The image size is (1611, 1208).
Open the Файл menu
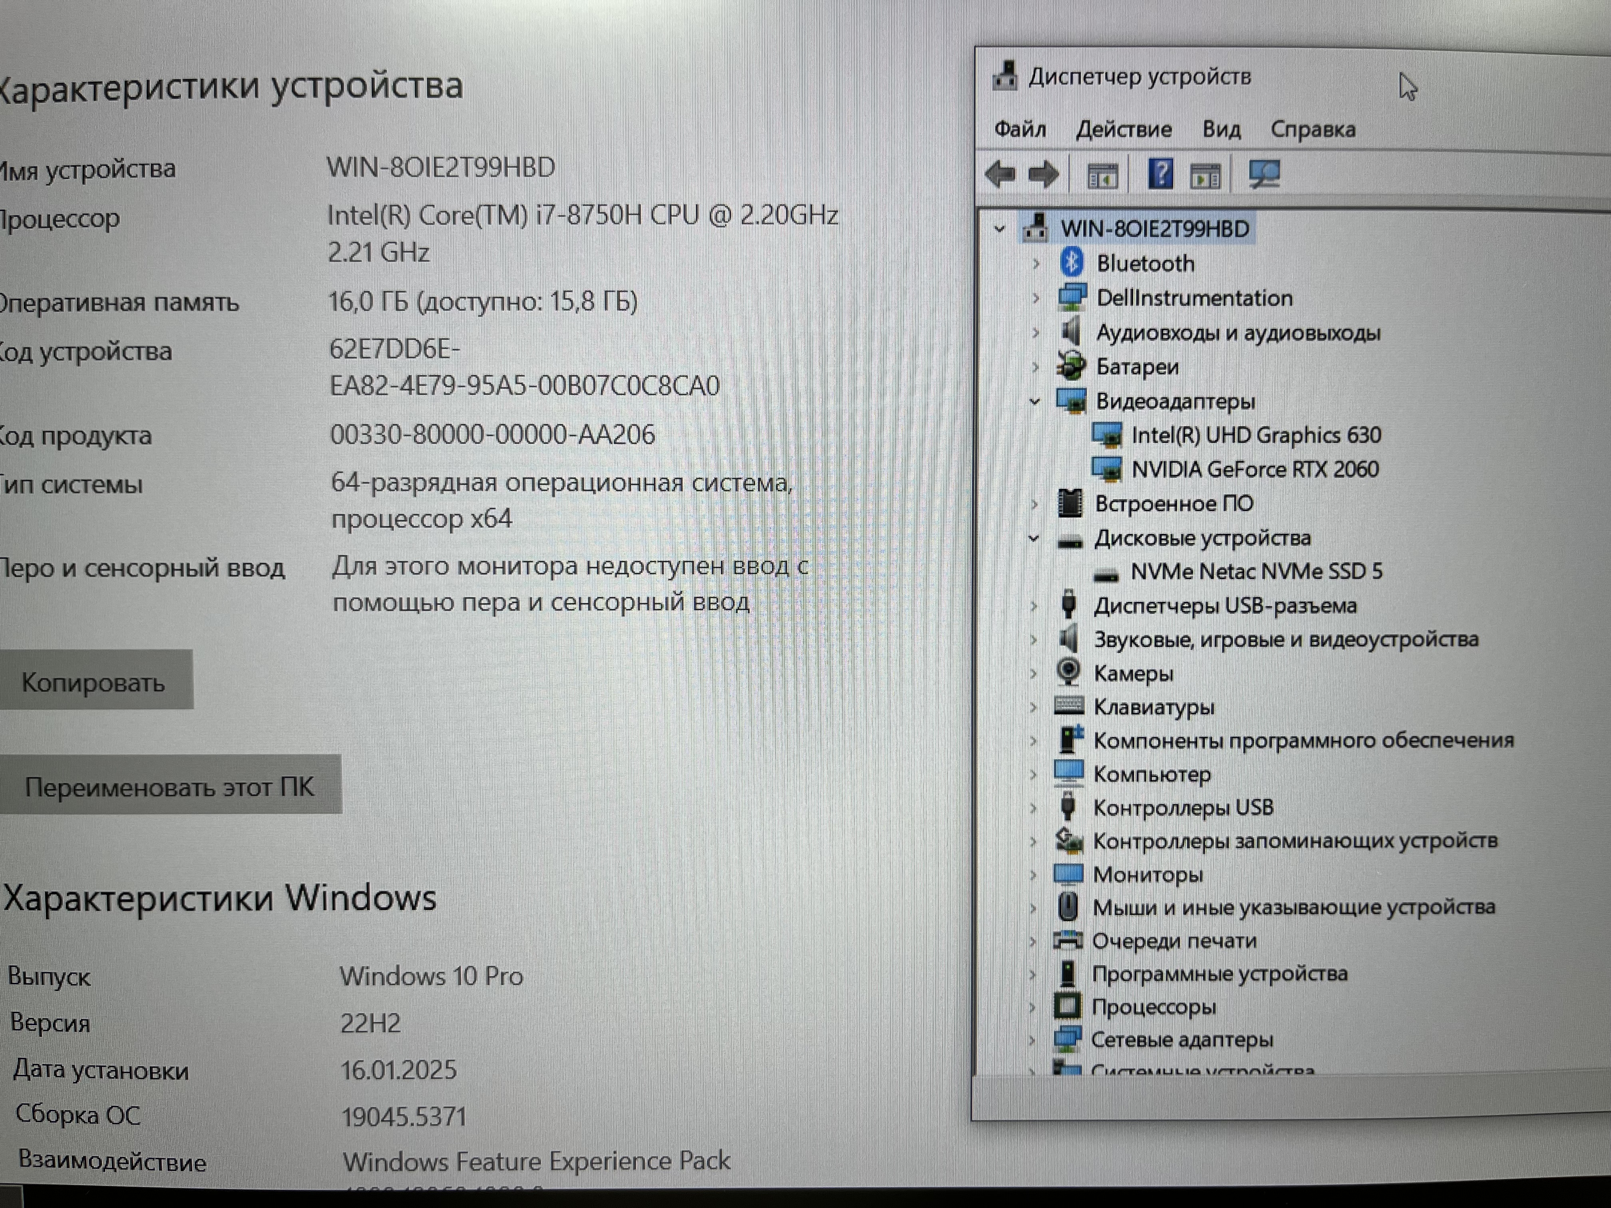coord(1020,129)
